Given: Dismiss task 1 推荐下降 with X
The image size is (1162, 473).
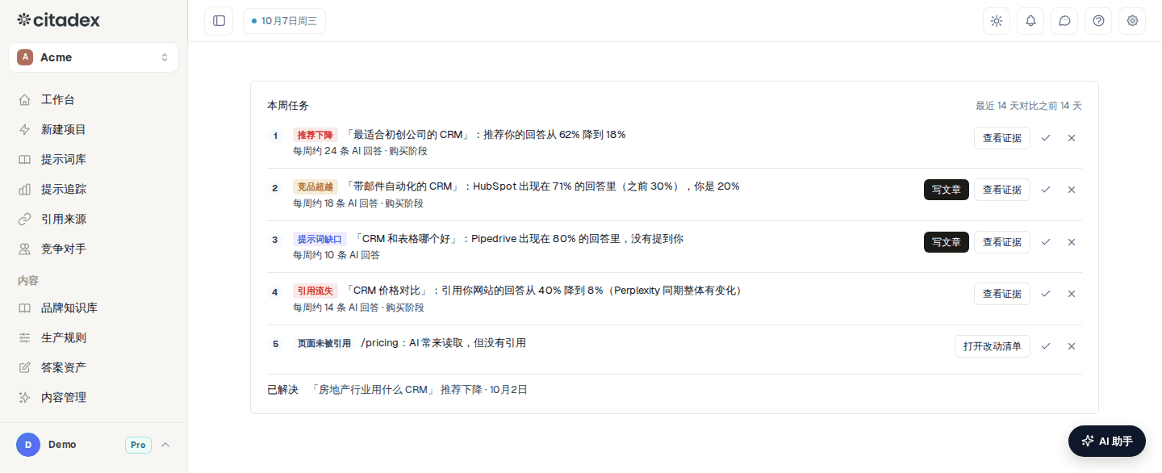Looking at the screenshot, I should pos(1072,138).
